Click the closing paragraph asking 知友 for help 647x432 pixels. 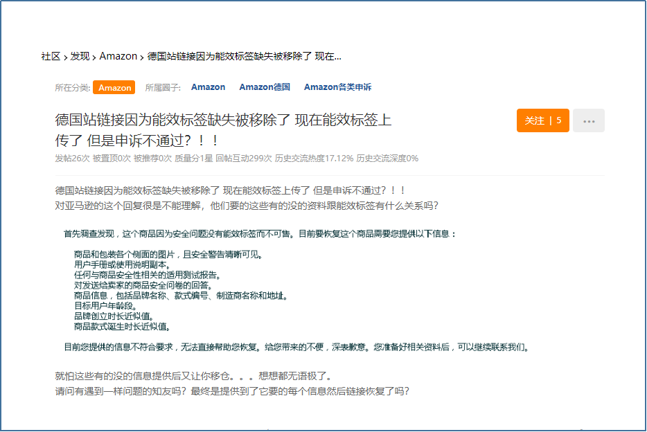click(x=232, y=391)
